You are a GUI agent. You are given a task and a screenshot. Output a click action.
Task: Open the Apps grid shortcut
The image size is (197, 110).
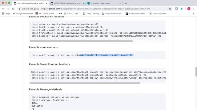[x=6, y=13]
